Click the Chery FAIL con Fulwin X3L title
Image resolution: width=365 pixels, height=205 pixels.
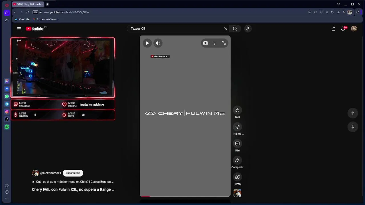click(73, 190)
